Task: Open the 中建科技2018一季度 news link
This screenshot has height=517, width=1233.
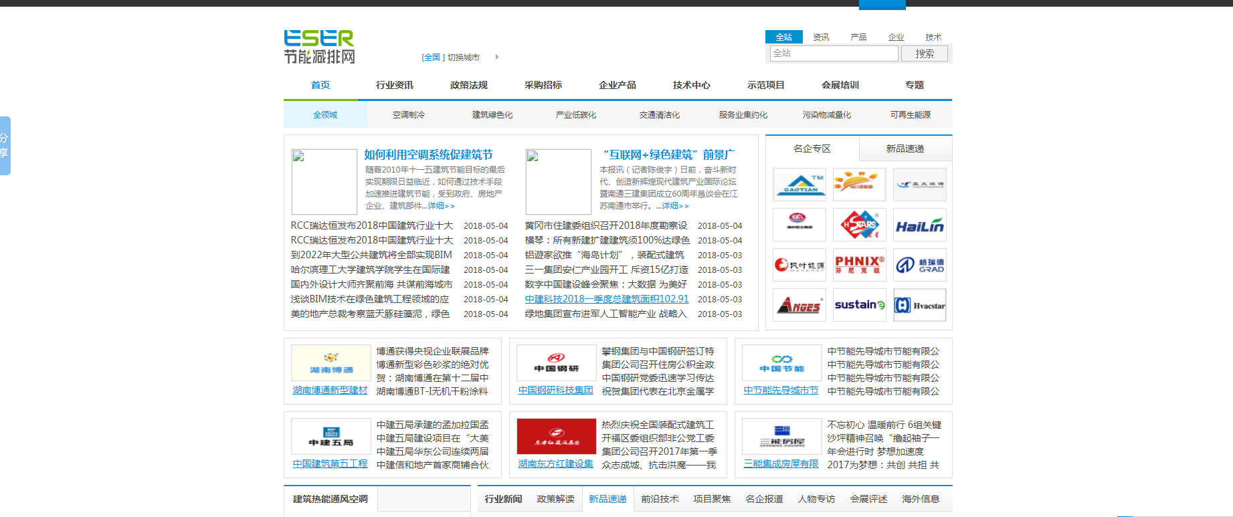Action: click(606, 299)
